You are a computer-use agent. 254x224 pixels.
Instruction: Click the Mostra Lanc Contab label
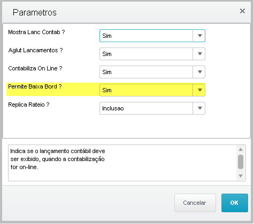coord(36,32)
